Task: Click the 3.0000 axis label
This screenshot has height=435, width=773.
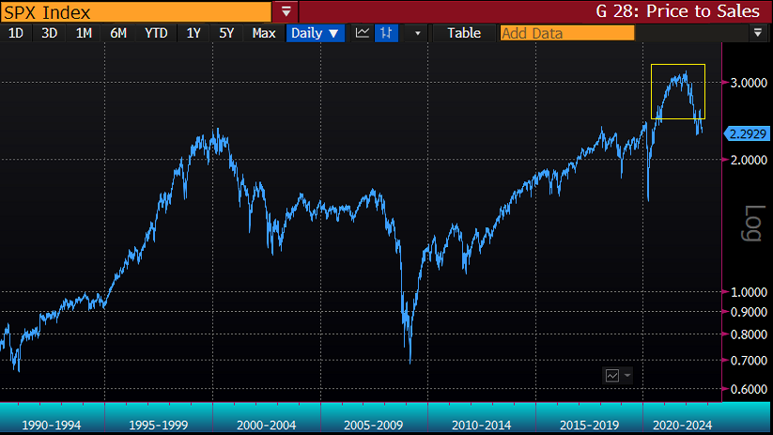Action: click(749, 83)
